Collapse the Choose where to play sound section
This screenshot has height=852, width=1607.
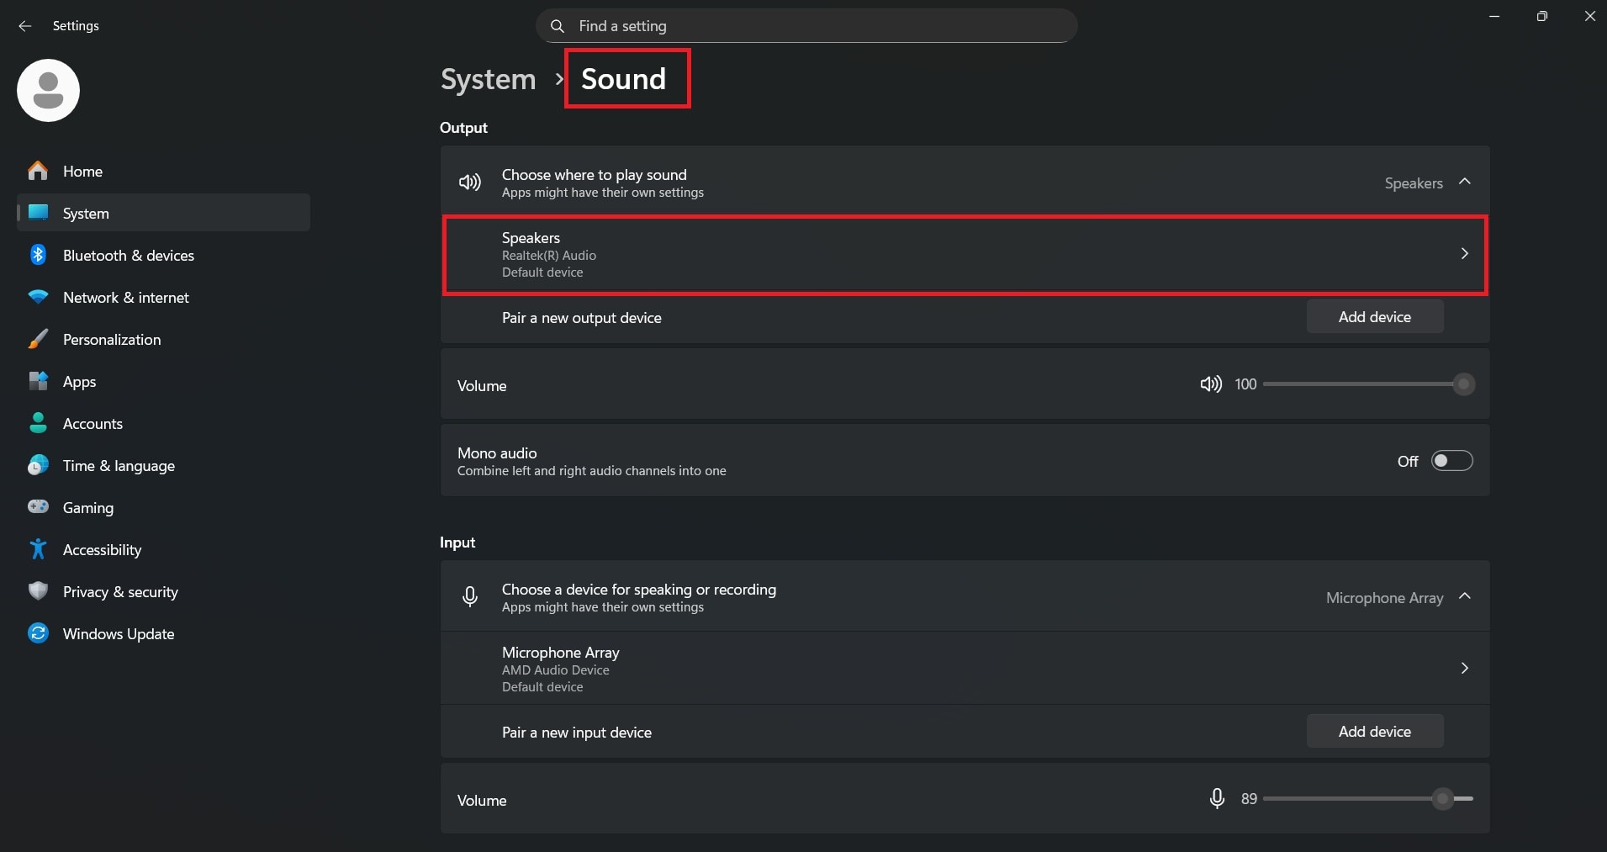click(1463, 183)
